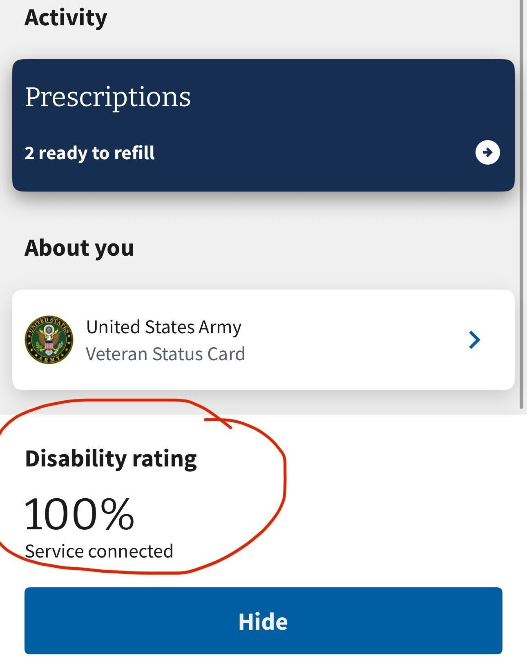
Task: Click the vertical scrollbar on the right edge
Action: [521, 204]
